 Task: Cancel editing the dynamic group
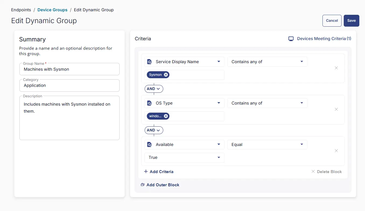pos(332,21)
